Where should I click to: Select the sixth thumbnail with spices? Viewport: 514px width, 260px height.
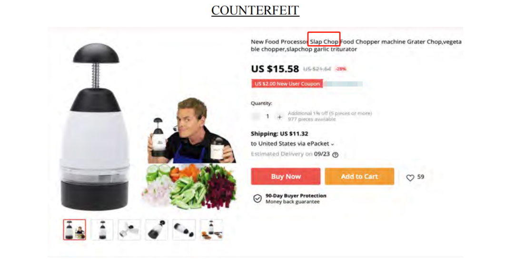[x=211, y=230]
